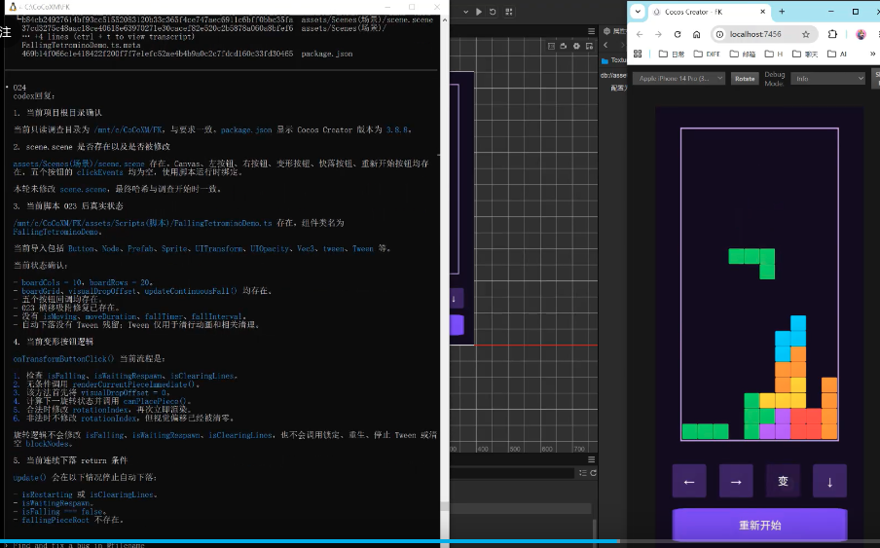Click the 变 rotate piece button
This screenshot has height=548, width=880.
coord(783,481)
